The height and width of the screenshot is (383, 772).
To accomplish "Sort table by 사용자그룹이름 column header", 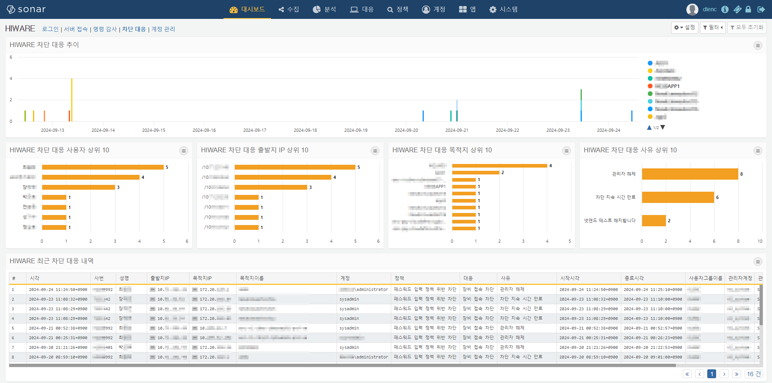I will coord(705,278).
